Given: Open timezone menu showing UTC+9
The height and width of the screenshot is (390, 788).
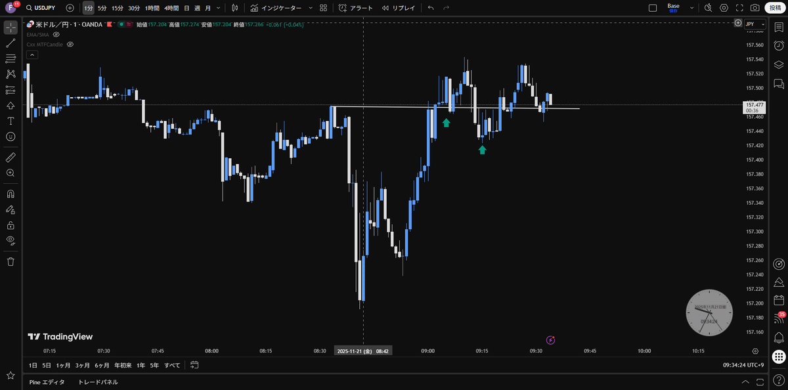Looking at the screenshot, I should coord(743,365).
